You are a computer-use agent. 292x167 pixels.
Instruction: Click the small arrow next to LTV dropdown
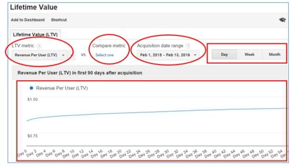pyautogui.click(x=71, y=55)
